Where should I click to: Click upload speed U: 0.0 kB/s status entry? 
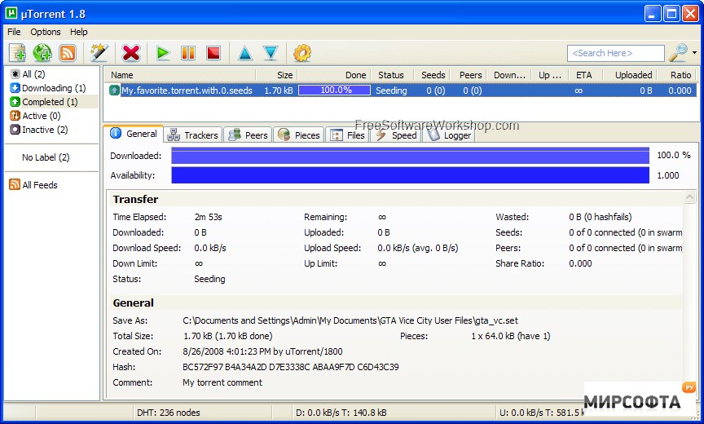click(542, 413)
